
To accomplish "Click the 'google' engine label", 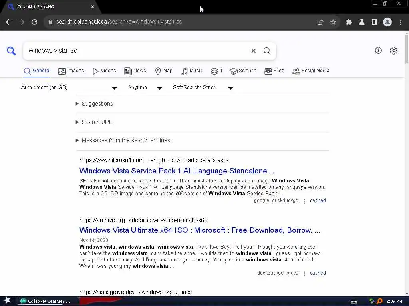I will 261,201.
